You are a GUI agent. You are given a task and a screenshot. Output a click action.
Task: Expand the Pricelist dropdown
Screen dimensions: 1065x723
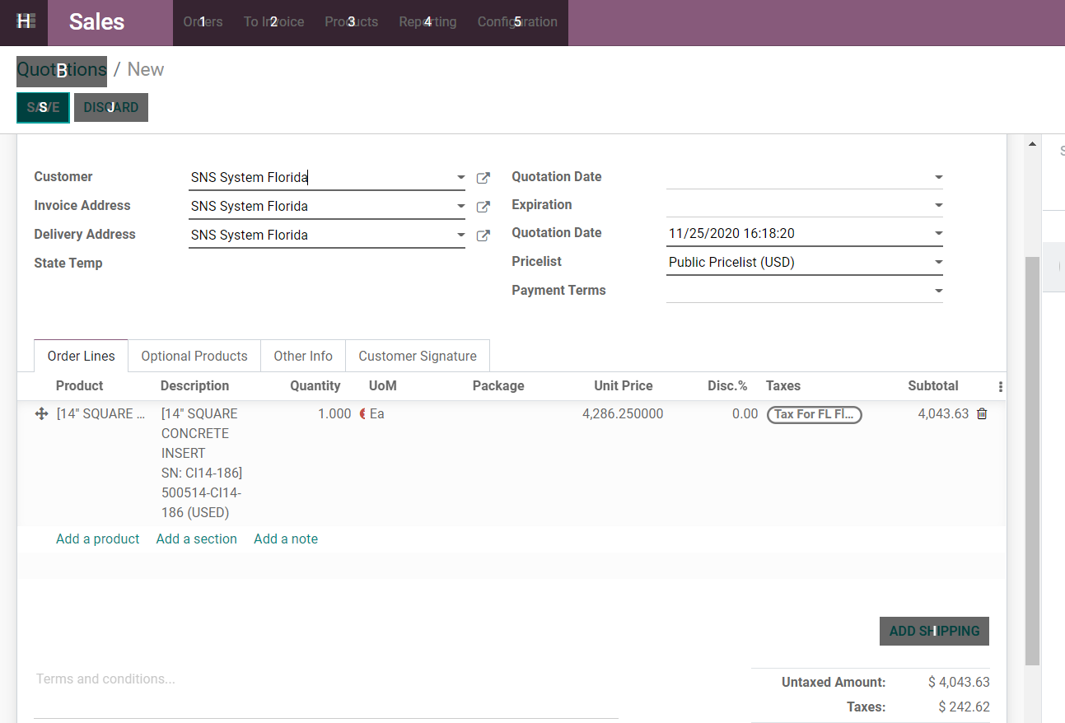tap(938, 263)
